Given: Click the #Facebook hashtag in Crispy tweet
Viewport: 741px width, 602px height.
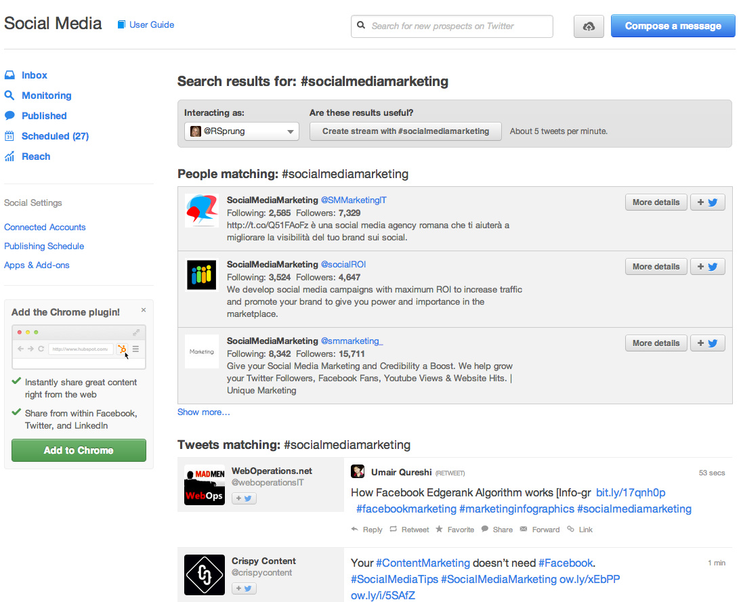Looking at the screenshot, I should [x=565, y=563].
